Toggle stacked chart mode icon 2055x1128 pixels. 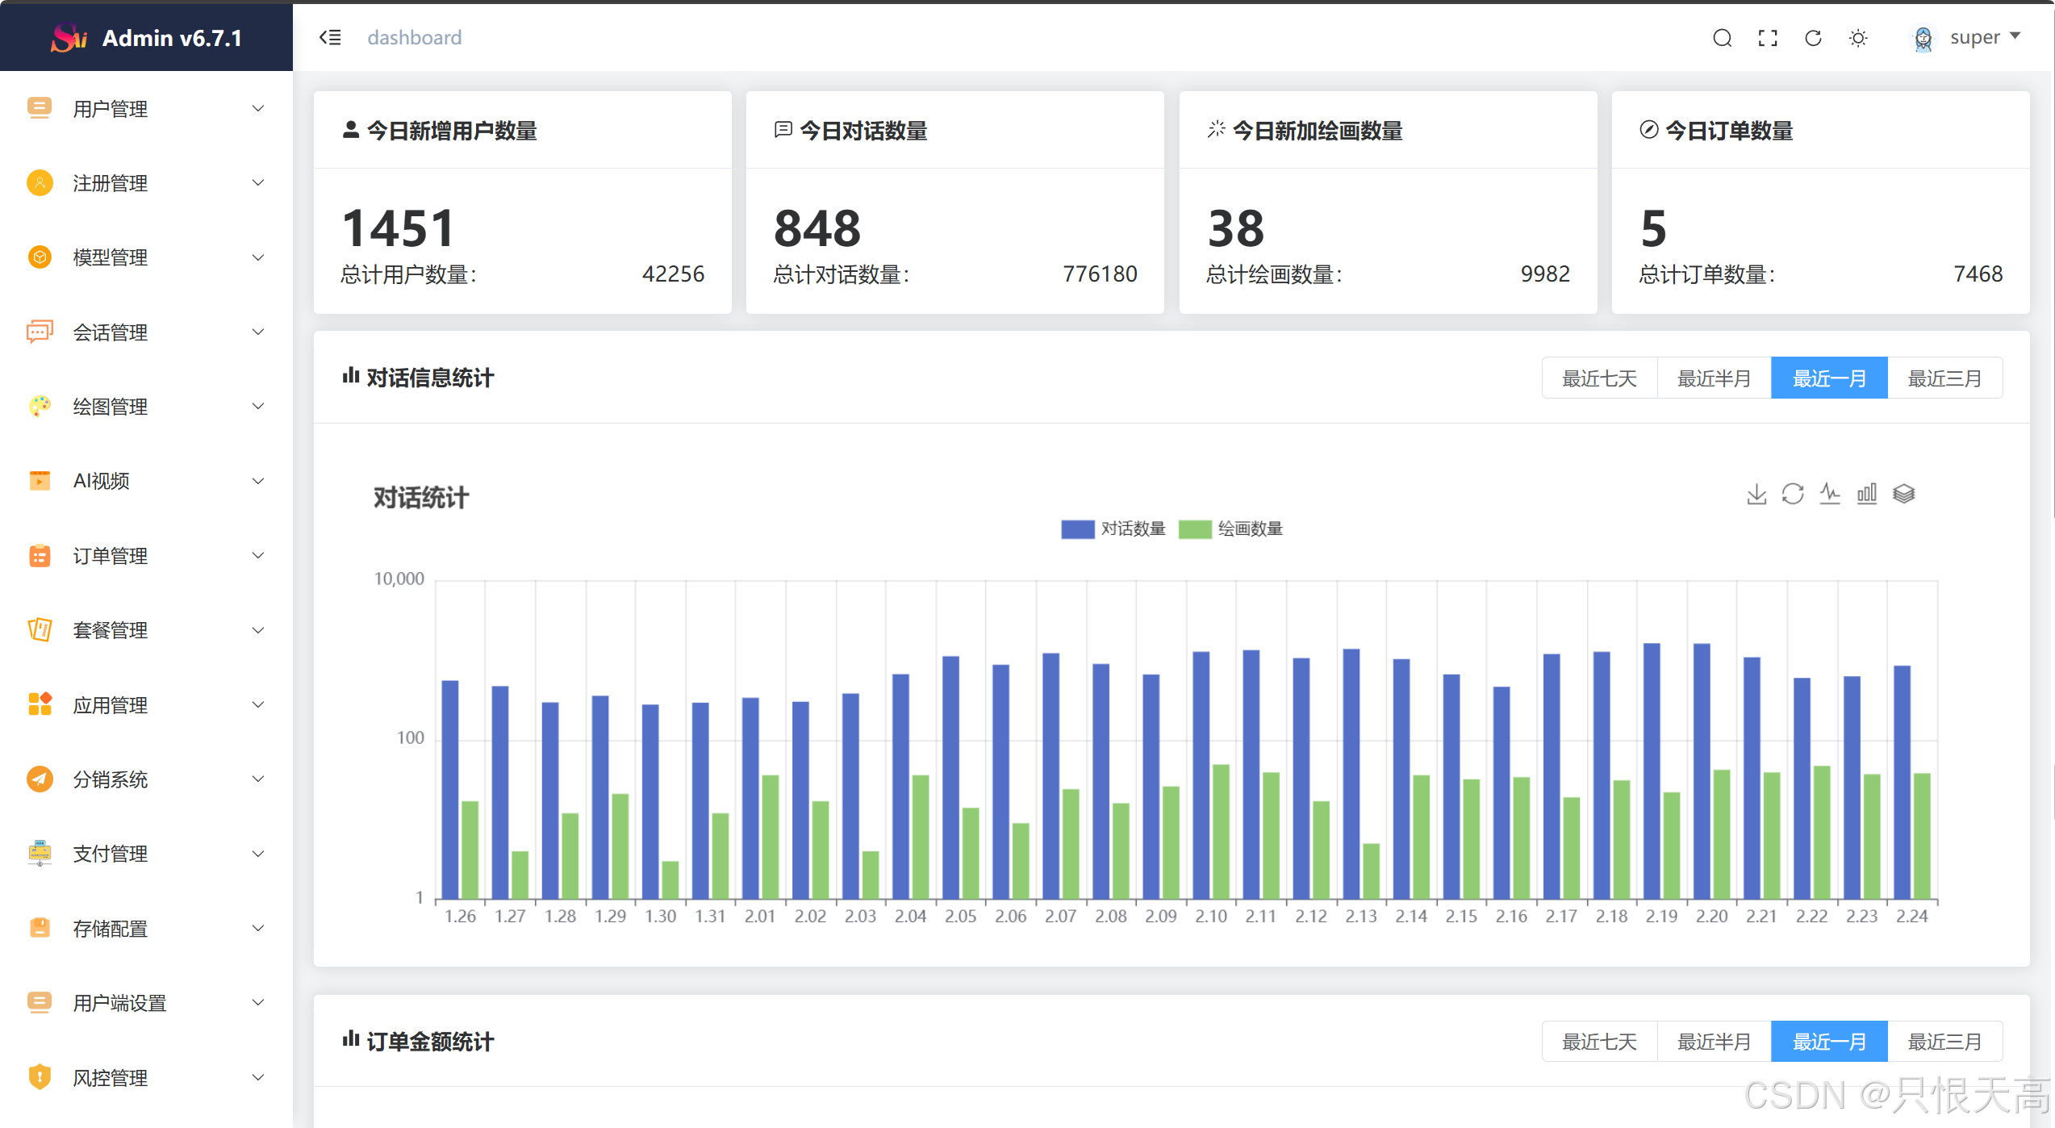(x=1903, y=494)
